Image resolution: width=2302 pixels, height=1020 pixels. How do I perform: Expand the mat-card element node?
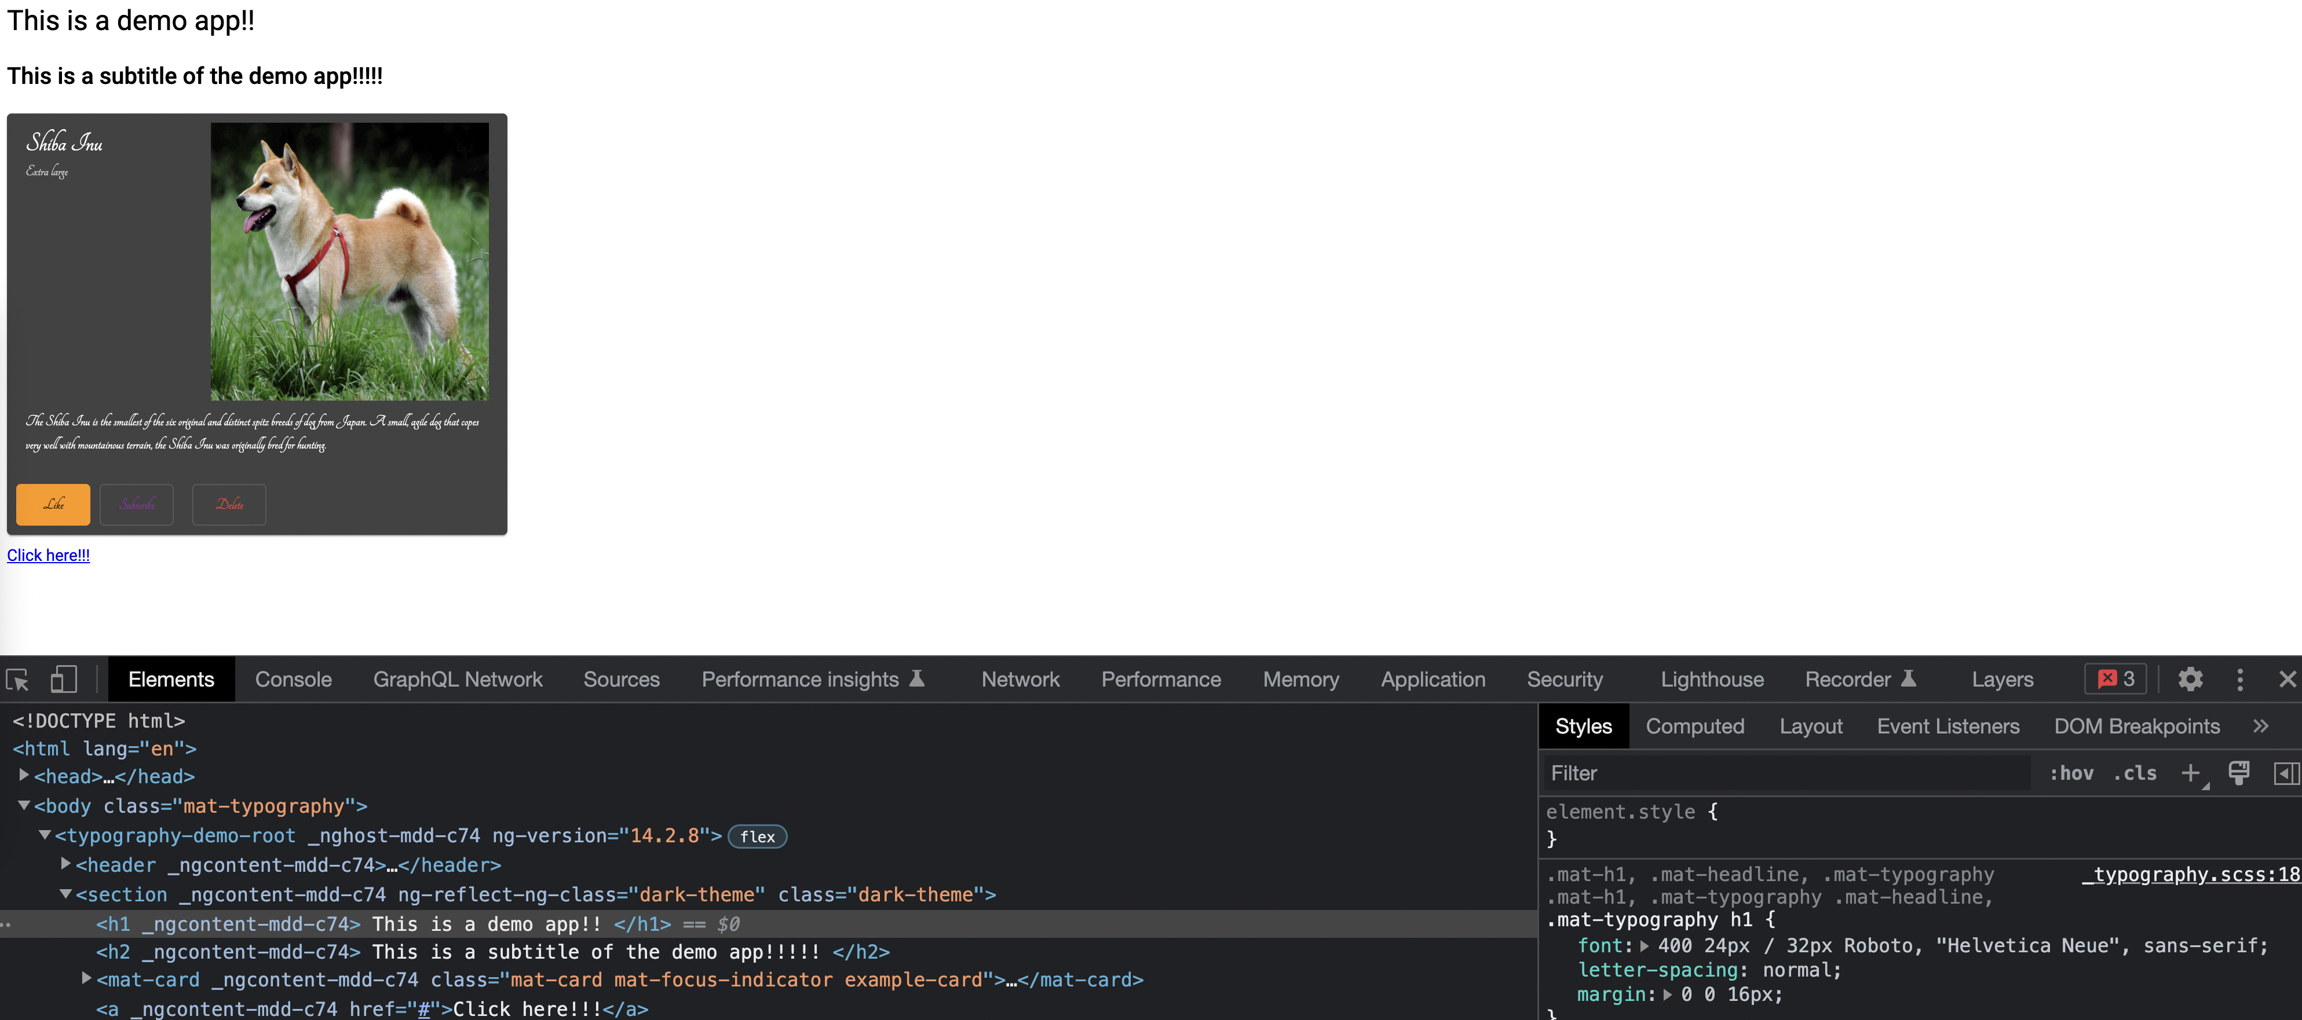coord(86,979)
